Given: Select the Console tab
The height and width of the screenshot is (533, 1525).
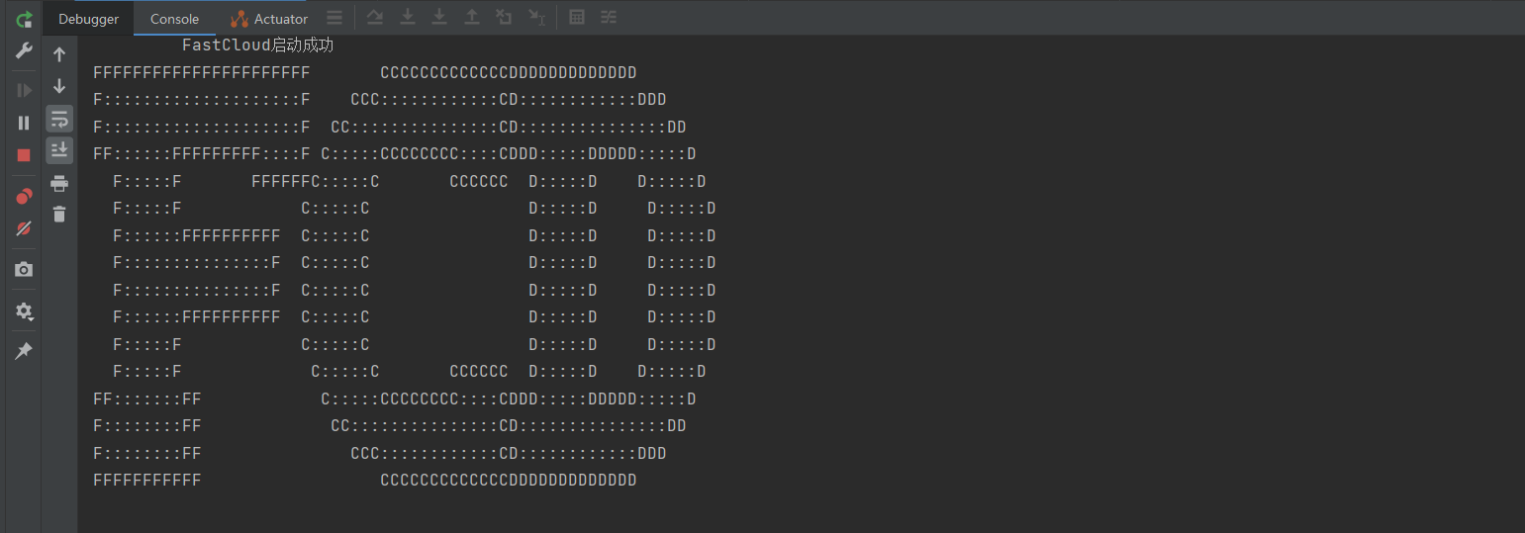Looking at the screenshot, I should pos(174,19).
